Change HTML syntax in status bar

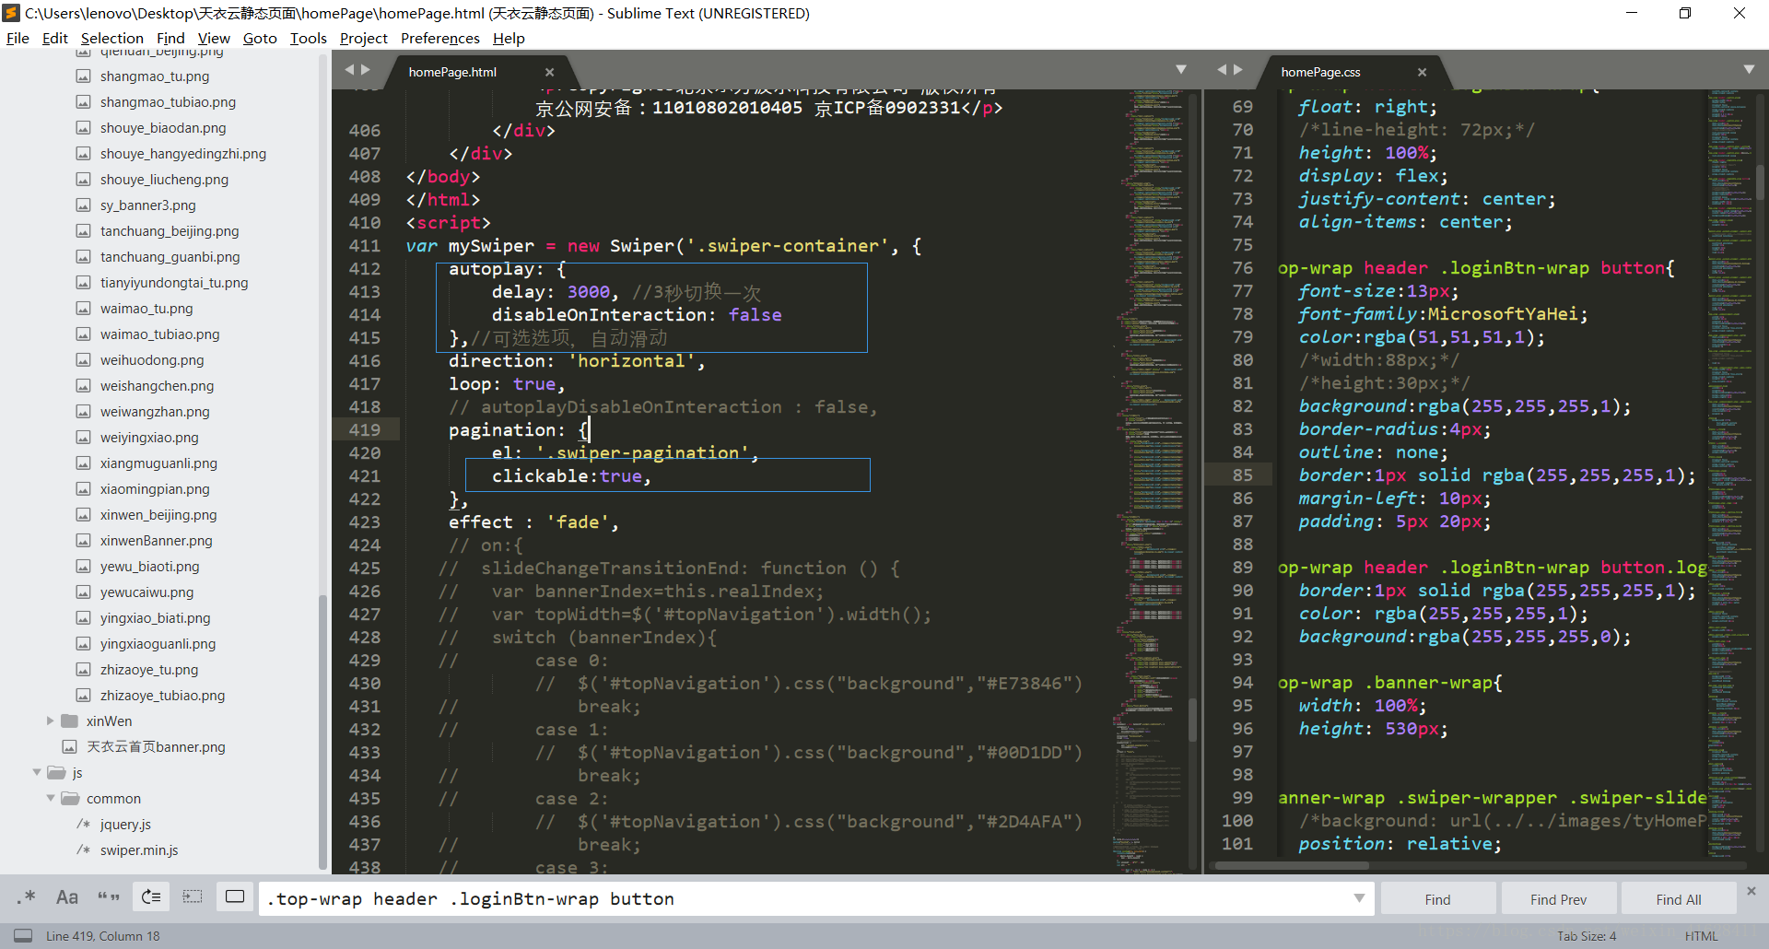point(1701,936)
